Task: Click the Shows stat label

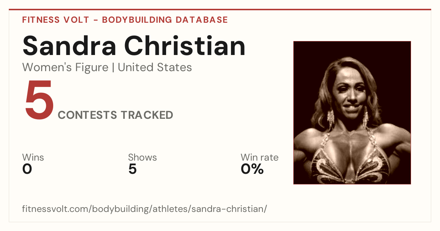Action: click(142, 158)
